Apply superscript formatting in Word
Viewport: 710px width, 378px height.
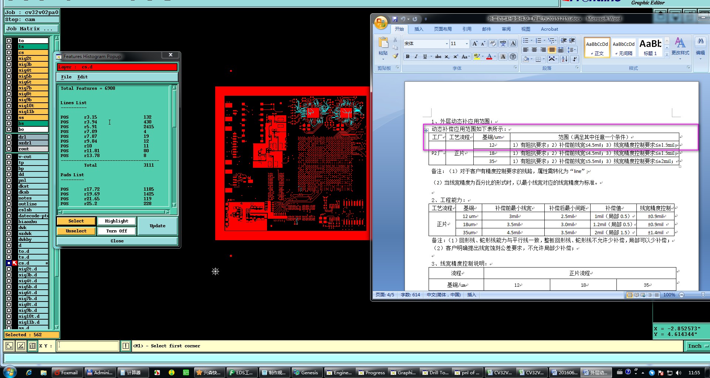(456, 57)
